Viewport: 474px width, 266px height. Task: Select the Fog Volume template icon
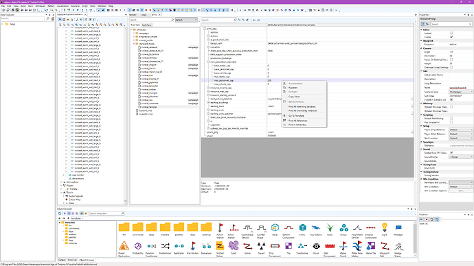pos(316,228)
